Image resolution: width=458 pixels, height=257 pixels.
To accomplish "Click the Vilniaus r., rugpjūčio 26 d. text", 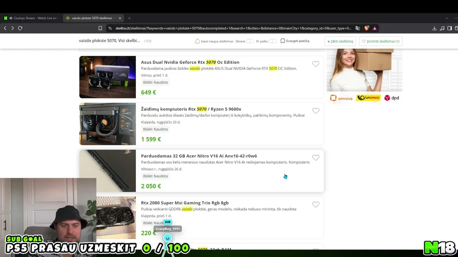I will coord(161,169).
